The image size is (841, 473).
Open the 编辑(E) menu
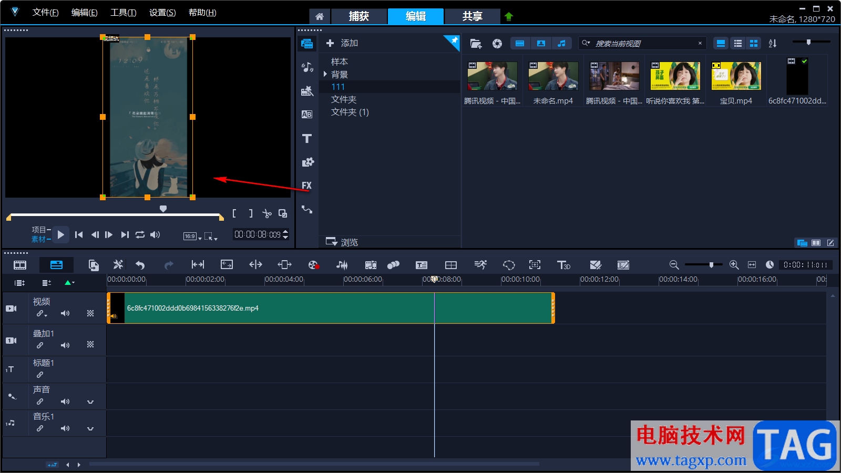click(84, 13)
